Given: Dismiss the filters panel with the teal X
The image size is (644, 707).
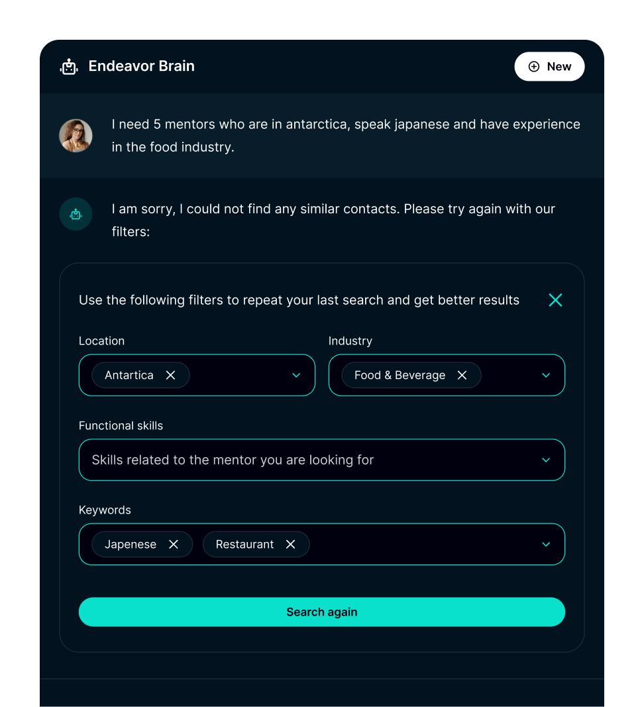Looking at the screenshot, I should [x=555, y=299].
